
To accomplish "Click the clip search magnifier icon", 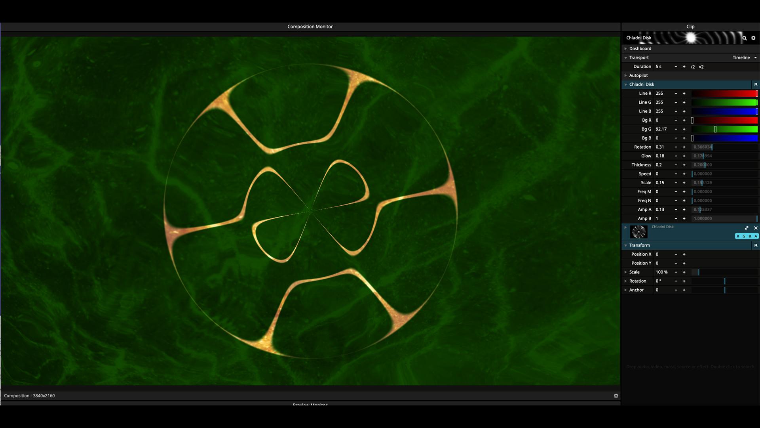I will pyautogui.click(x=745, y=38).
